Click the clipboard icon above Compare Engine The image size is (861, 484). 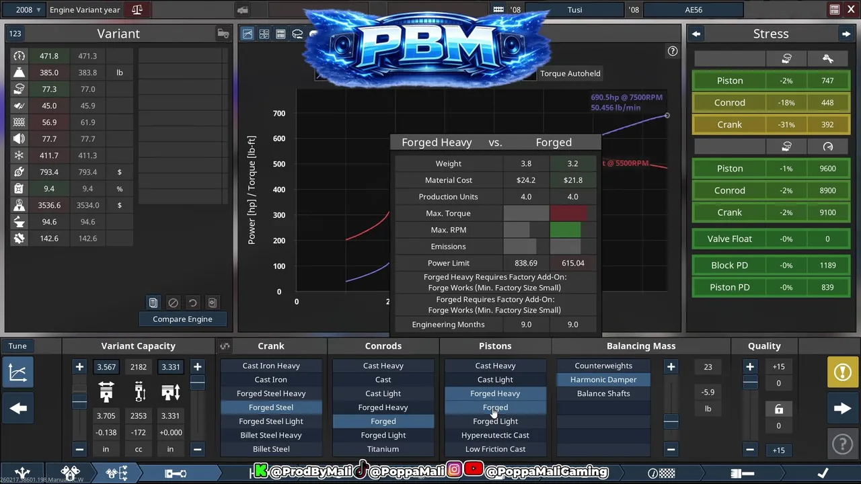click(x=153, y=303)
